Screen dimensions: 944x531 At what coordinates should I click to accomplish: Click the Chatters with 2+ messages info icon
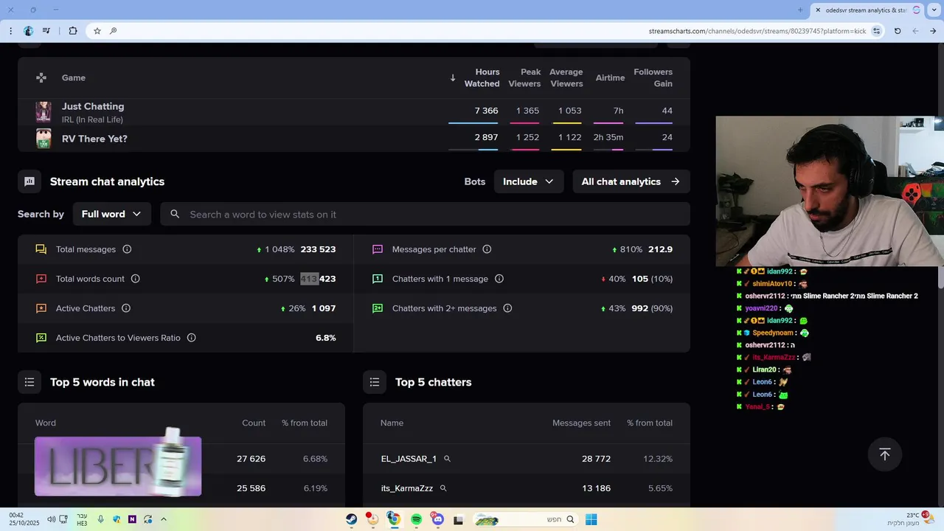pyautogui.click(x=507, y=308)
